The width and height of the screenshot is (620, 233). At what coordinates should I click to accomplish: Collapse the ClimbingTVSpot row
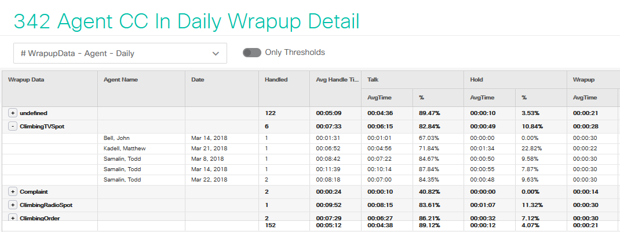click(13, 127)
